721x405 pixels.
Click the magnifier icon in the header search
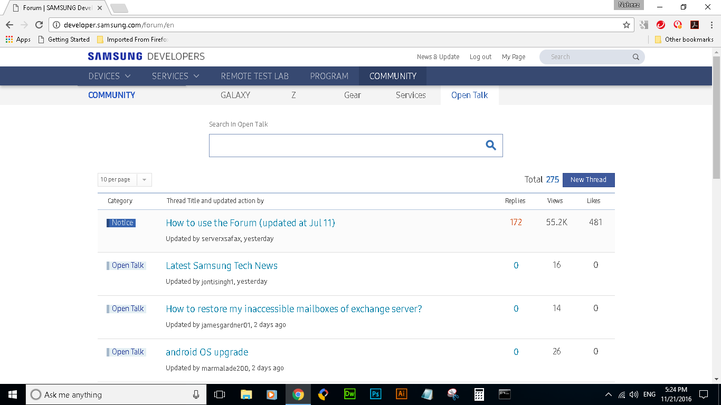636,57
